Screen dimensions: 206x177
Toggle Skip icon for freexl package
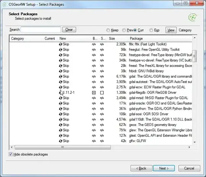tap(60, 66)
